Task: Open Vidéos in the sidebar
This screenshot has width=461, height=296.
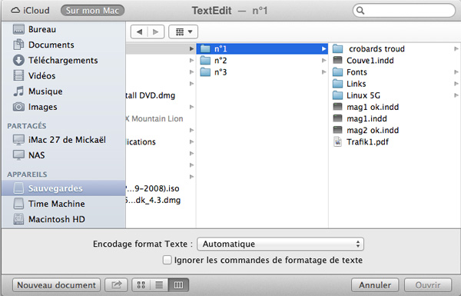Action: click(x=63, y=75)
